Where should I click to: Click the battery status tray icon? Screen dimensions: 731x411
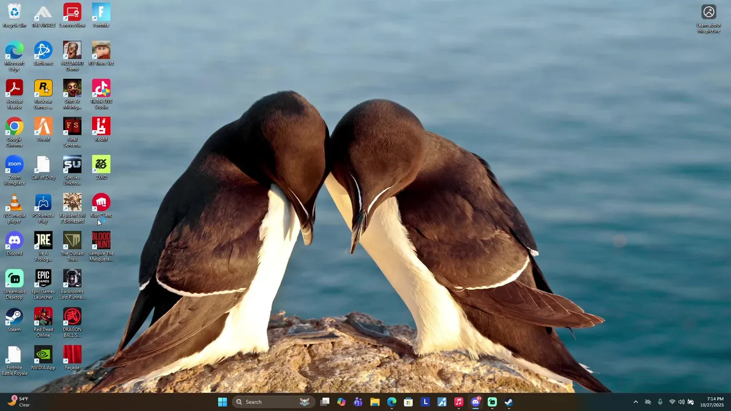[x=690, y=402]
